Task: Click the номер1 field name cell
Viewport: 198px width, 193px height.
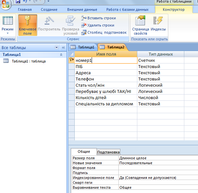Action: [106, 60]
